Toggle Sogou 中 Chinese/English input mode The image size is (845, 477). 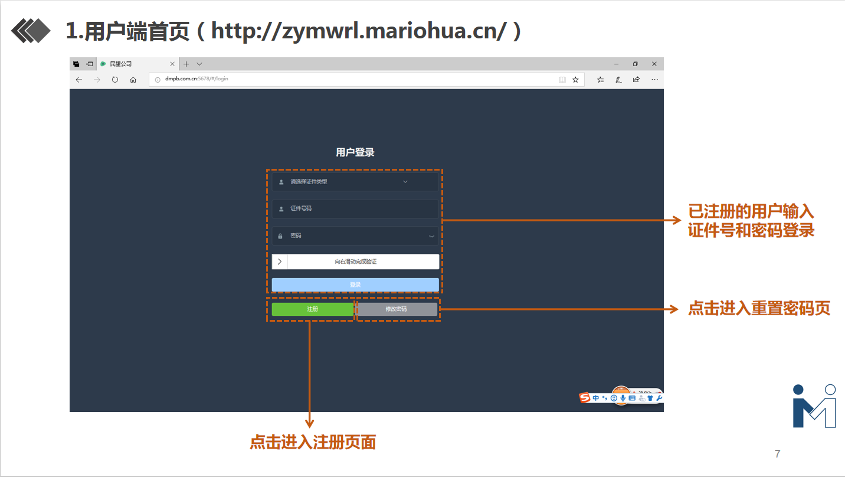596,398
